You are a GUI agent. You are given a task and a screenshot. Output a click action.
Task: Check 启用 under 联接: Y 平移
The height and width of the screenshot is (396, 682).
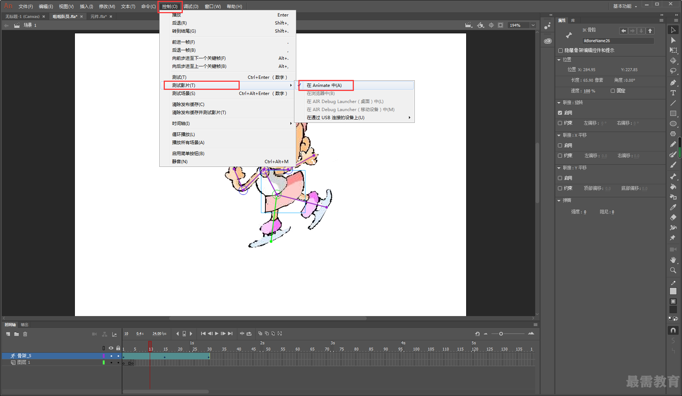tap(560, 178)
